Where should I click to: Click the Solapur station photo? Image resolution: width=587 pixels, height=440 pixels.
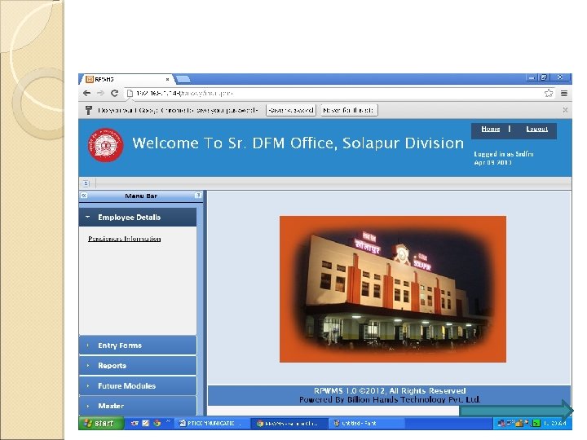pyautogui.click(x=393, y=288)
